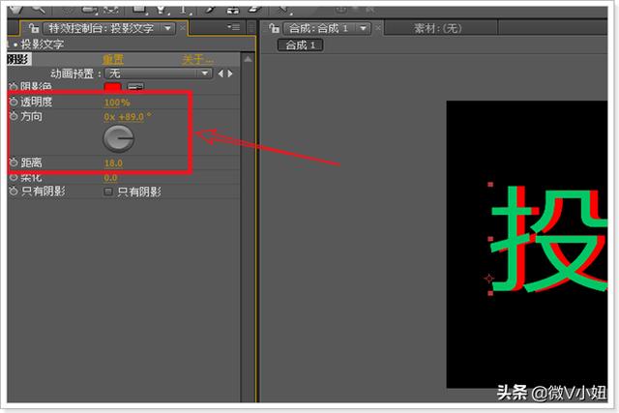Image resolution: width=619 pixels, height=413 pixels.
Task: Click 重置 to reset the effect
Action: tap(113, 60)
